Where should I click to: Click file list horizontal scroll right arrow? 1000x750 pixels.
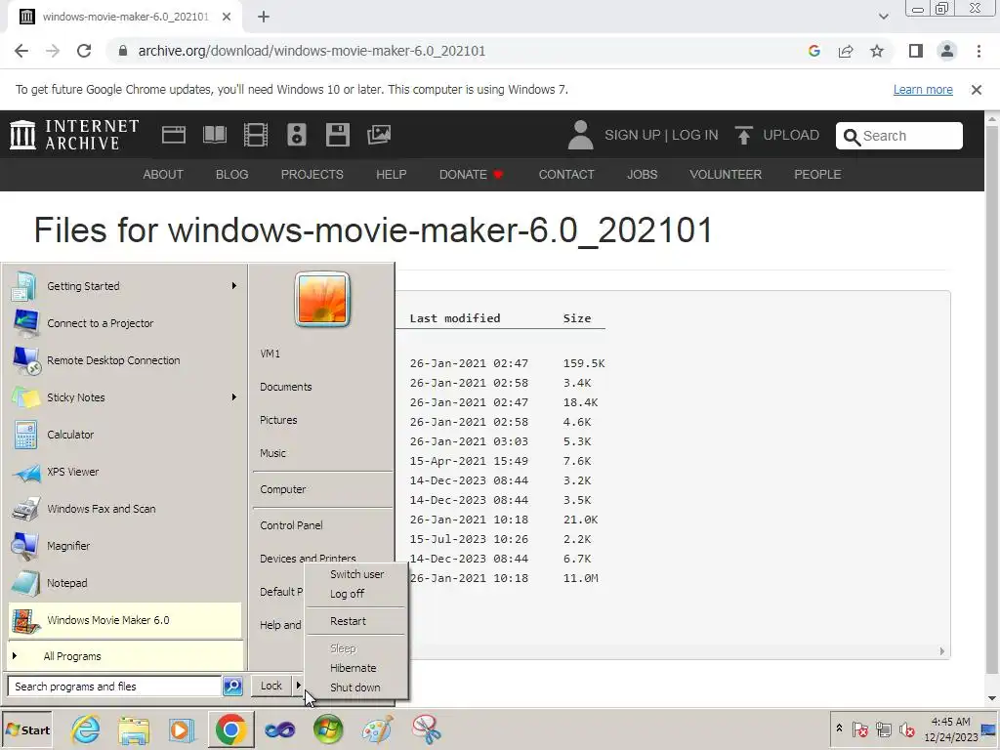(941, 651)
